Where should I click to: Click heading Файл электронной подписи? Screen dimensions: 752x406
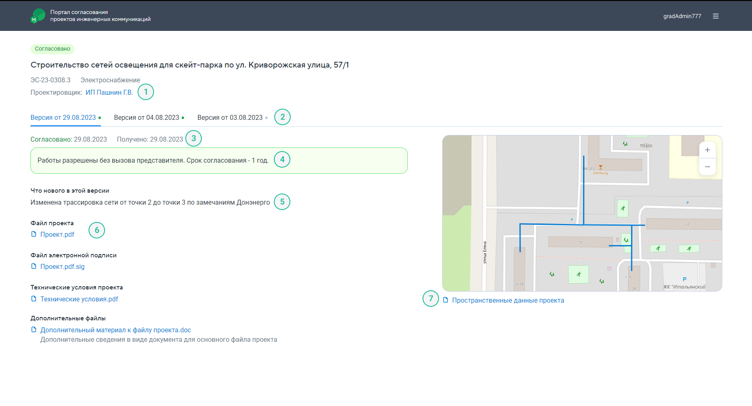(x=73, y=255)
